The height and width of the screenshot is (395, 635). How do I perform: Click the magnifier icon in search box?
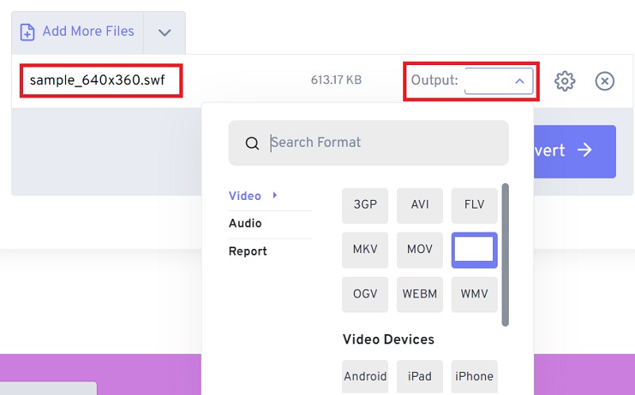click(x=252, y=144)
